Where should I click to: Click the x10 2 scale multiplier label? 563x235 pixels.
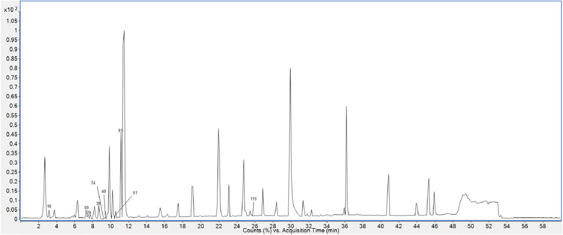11,10
